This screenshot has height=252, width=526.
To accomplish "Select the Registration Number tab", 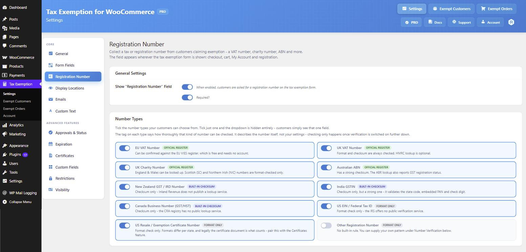I will click(73, 77).
